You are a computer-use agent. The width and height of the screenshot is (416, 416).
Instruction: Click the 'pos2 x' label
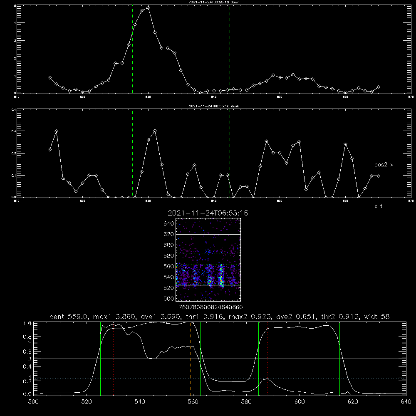click(x=384, y=165)
